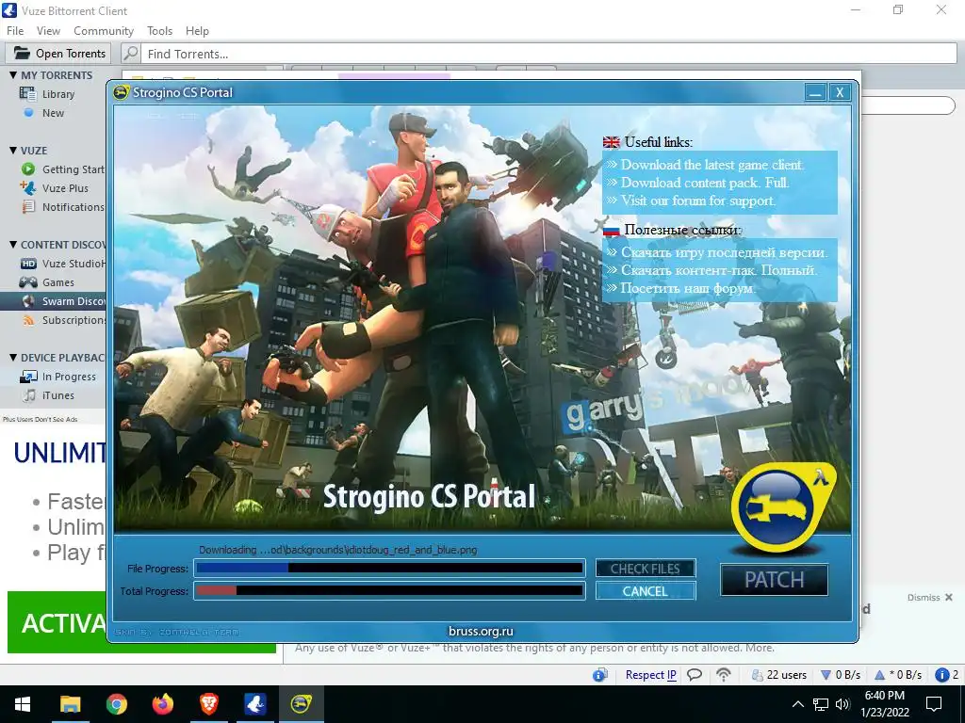Viewport: 965px width, 723px height.
Task: Click the bruss.org.ru link at bottom
Action: tap(481, 631)
